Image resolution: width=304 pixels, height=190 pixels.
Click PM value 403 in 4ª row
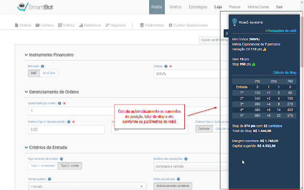coord(290,110)
